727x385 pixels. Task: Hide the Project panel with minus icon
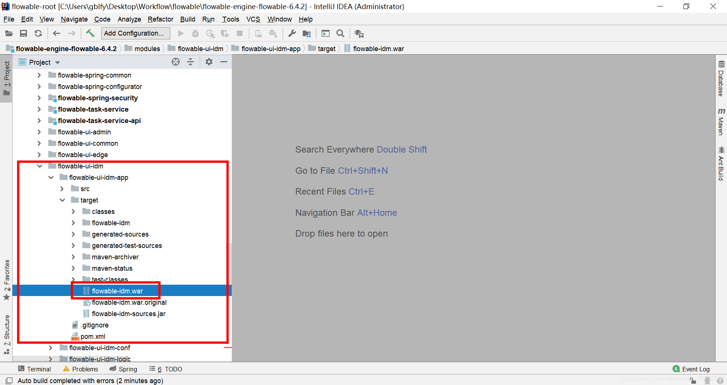coord(224,62)
